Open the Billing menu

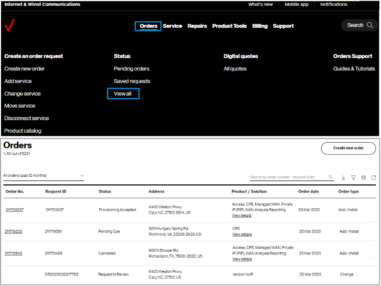(260, 26)
